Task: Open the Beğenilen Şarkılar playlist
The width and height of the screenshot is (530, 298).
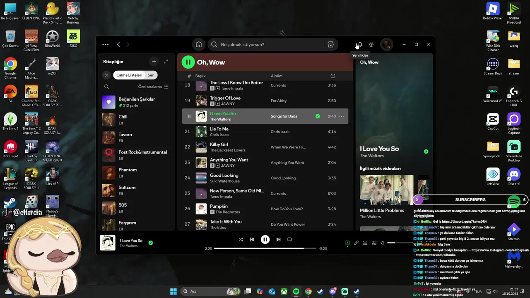Action: [x=137, y=102]
